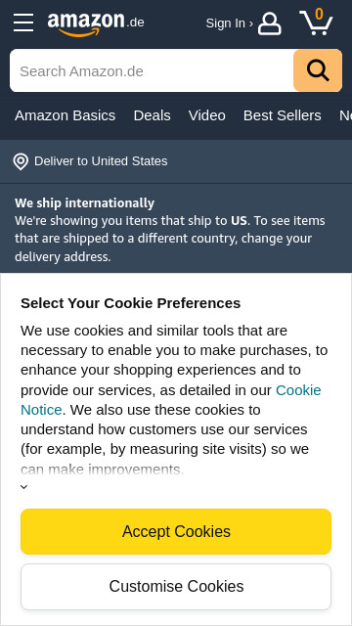Image resolution: width=352 pixels, height=626 pixels.
Task: Go to the Deals tab
Action: click(153, 115)
